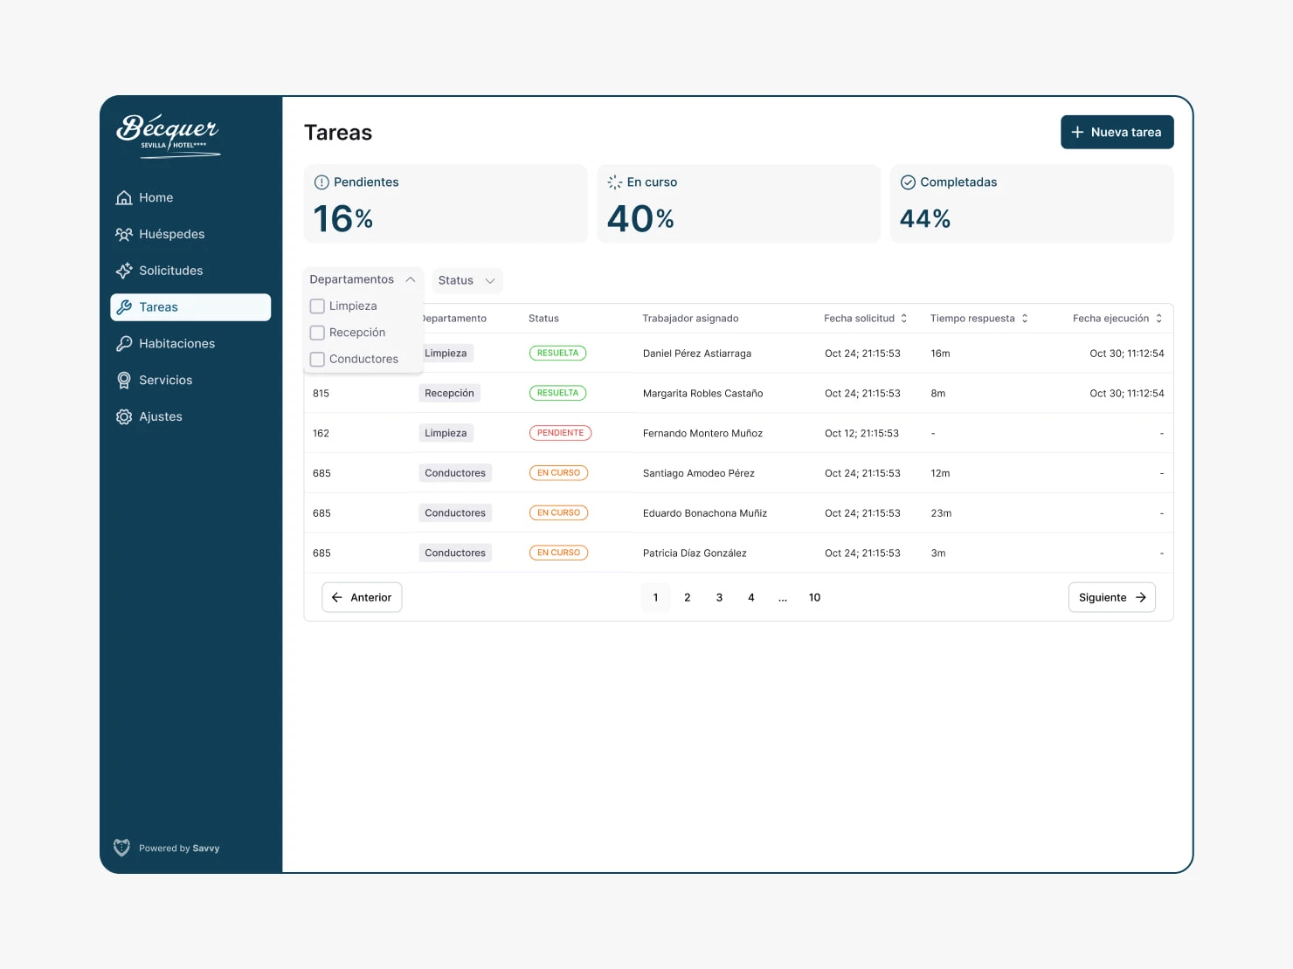Open the Home section via its house icon

point(123,197)
